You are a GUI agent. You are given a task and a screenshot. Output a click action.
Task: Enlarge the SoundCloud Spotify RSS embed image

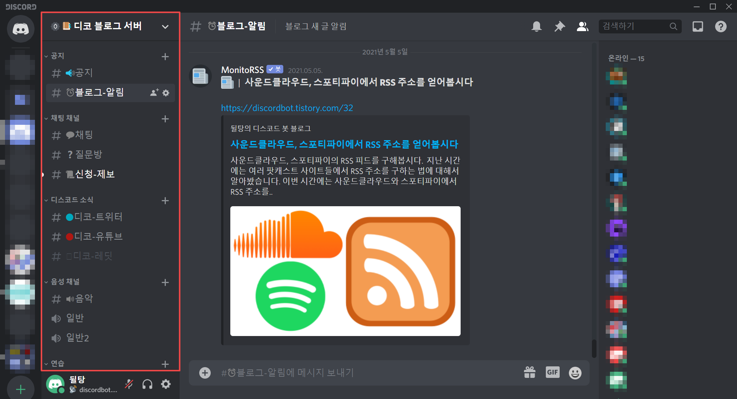click(x=345, y=271)
